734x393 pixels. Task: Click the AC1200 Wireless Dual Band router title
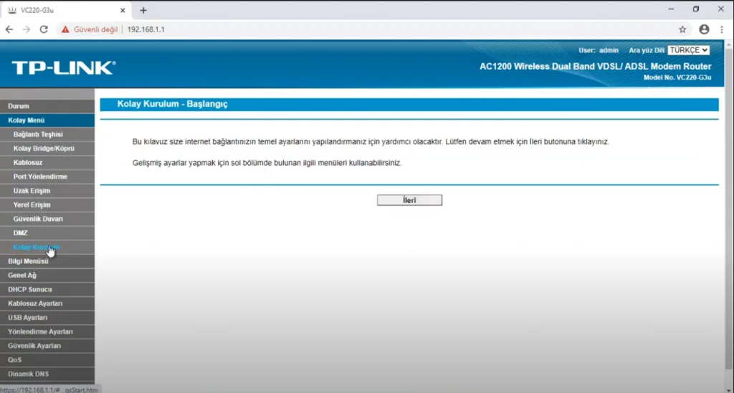[x=596, y=67]
